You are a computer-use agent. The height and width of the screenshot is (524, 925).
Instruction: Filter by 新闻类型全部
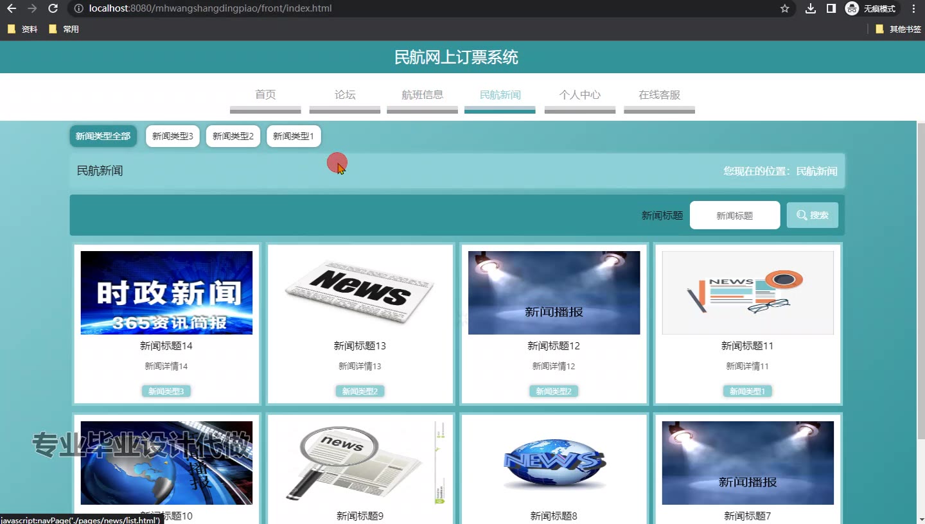point(103,136)
